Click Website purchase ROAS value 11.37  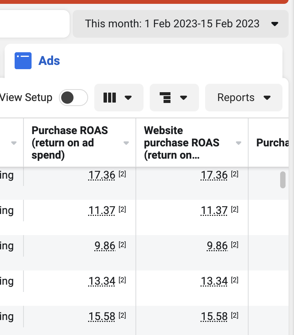(214, 211)
